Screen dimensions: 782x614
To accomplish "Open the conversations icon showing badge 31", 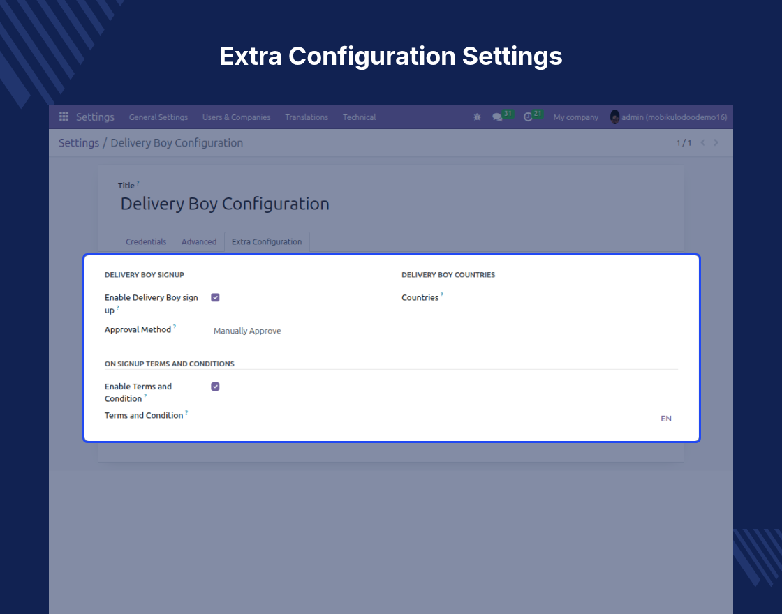I will [x=497, y=117].
